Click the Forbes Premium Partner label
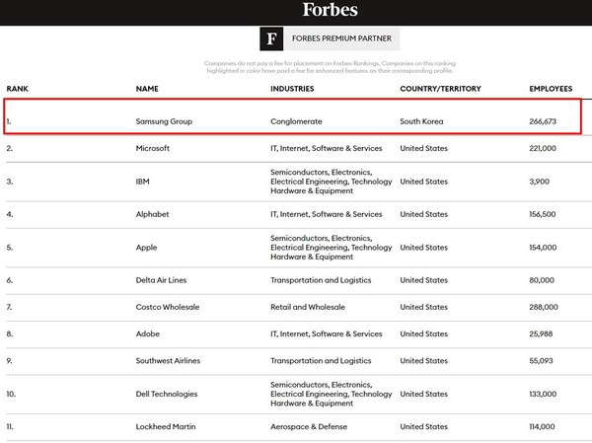Screen dimensions: 592x443 pyautogui.click(x=341, y=38)
